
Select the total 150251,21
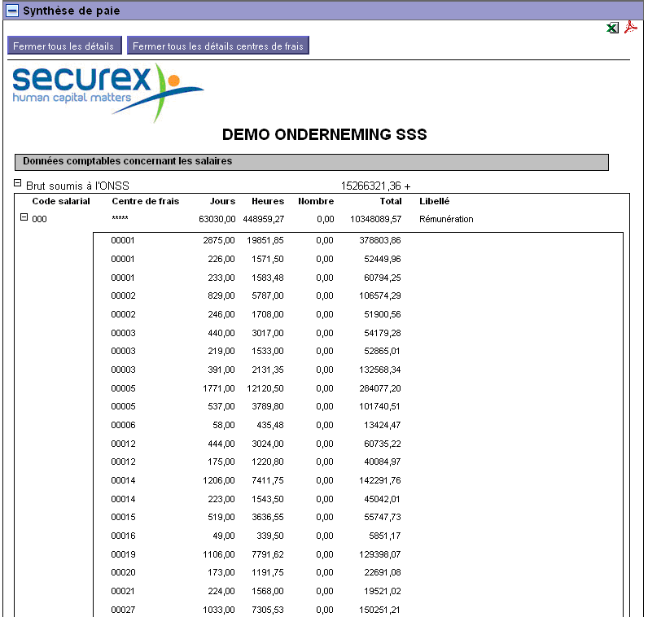[x=379, y=610]
